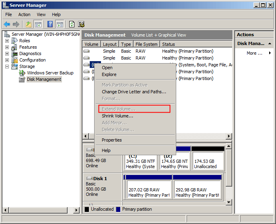The image size is (276, 224).
Task: Toggle the Show/Hide Action Pane icon
Action: click(x=60, y=24)
